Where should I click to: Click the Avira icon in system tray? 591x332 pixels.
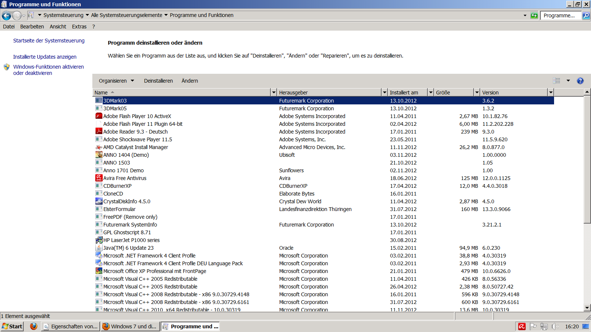[522, 326]
